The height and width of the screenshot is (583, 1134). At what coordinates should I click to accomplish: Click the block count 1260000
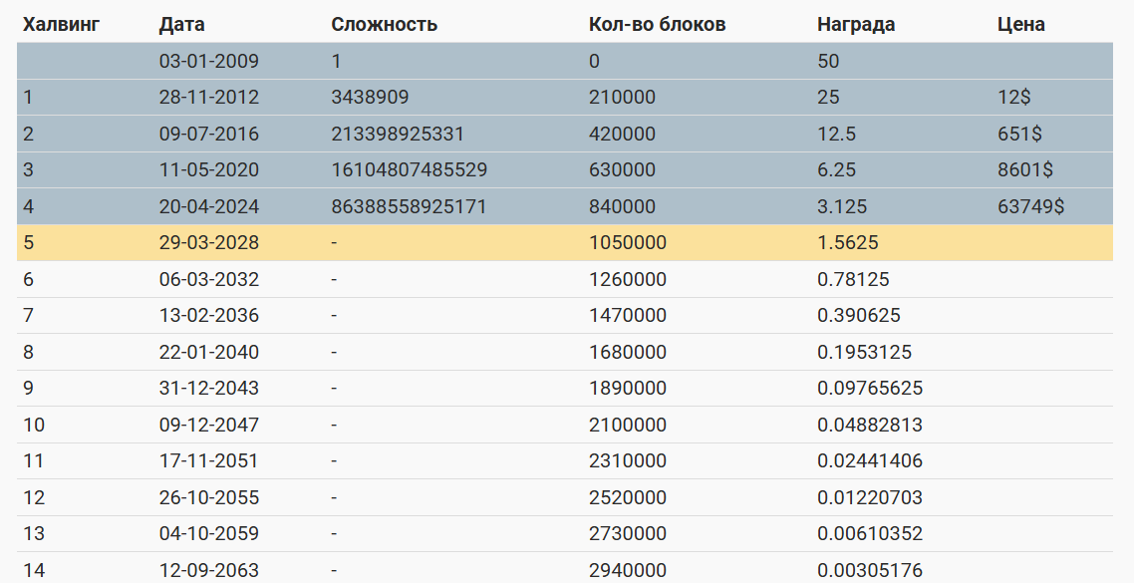pyautogui.click(x=627, y=280)
